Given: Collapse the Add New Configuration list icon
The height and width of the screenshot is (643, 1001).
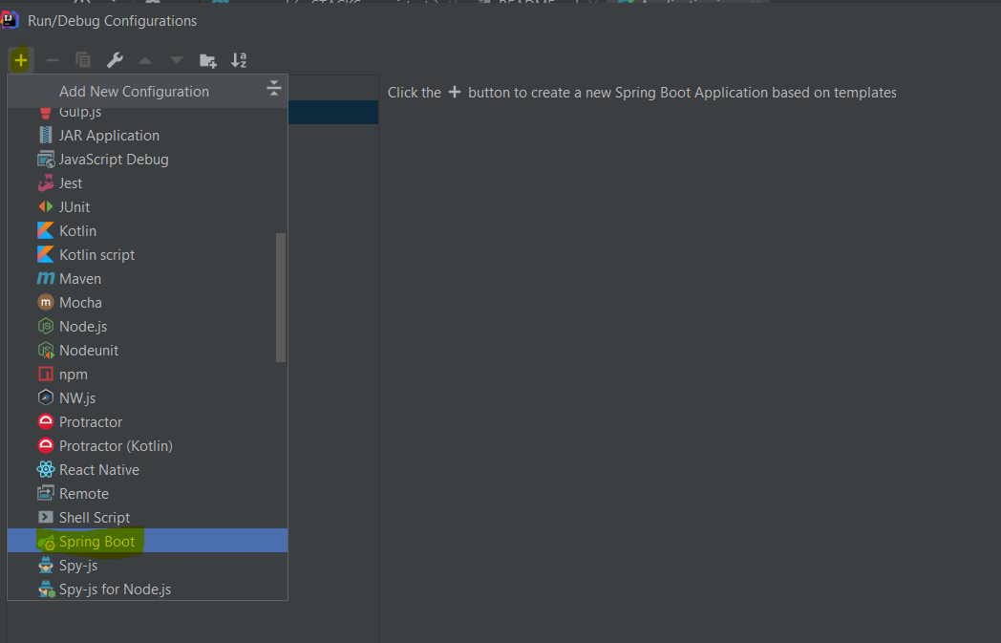Looking at the screenshot, I should (x=274, y=88).
